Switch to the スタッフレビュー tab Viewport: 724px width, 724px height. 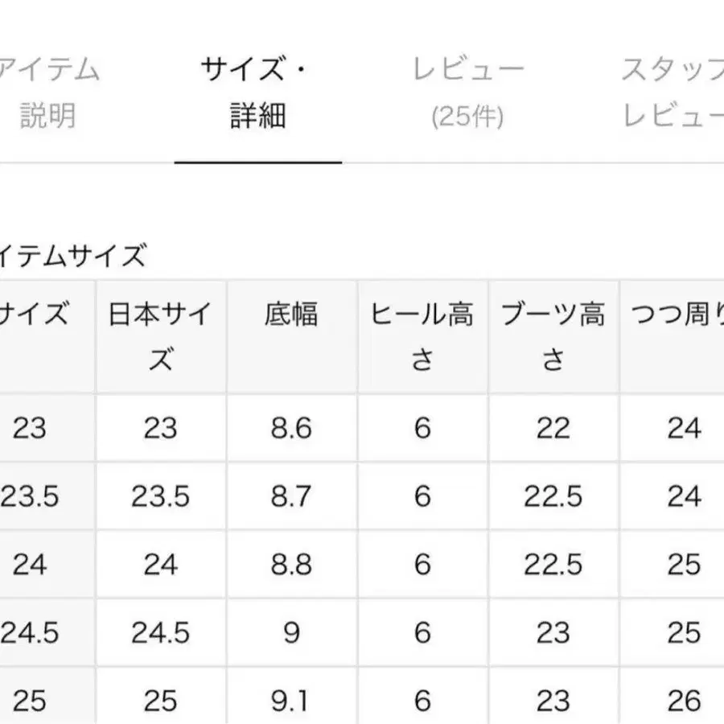tap(673, 93)
